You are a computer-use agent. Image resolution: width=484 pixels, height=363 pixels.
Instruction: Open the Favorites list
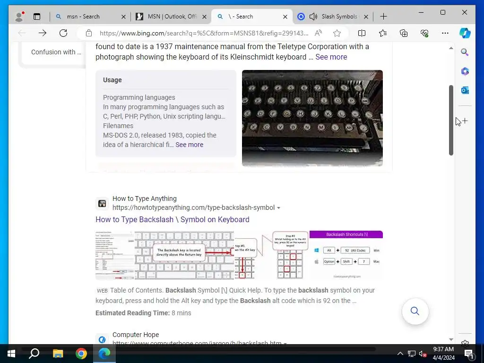383,33
